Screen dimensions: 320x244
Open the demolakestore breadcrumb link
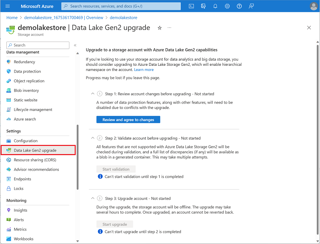pyautogui.click(x=124, y=18)
